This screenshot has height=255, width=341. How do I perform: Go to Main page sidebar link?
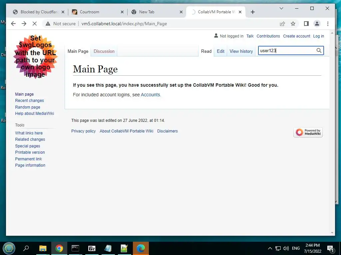(x=24, y=94)
